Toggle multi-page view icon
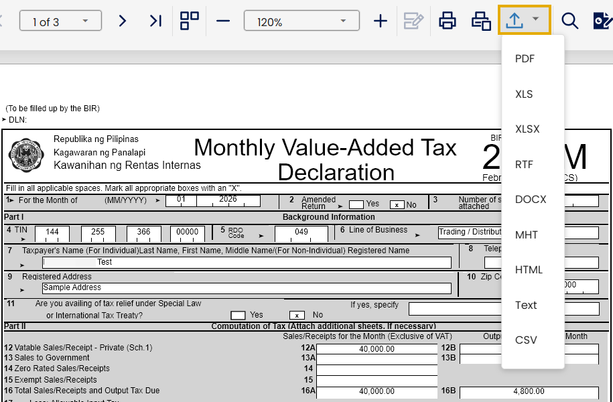613x402 pixels. [189, 21]
